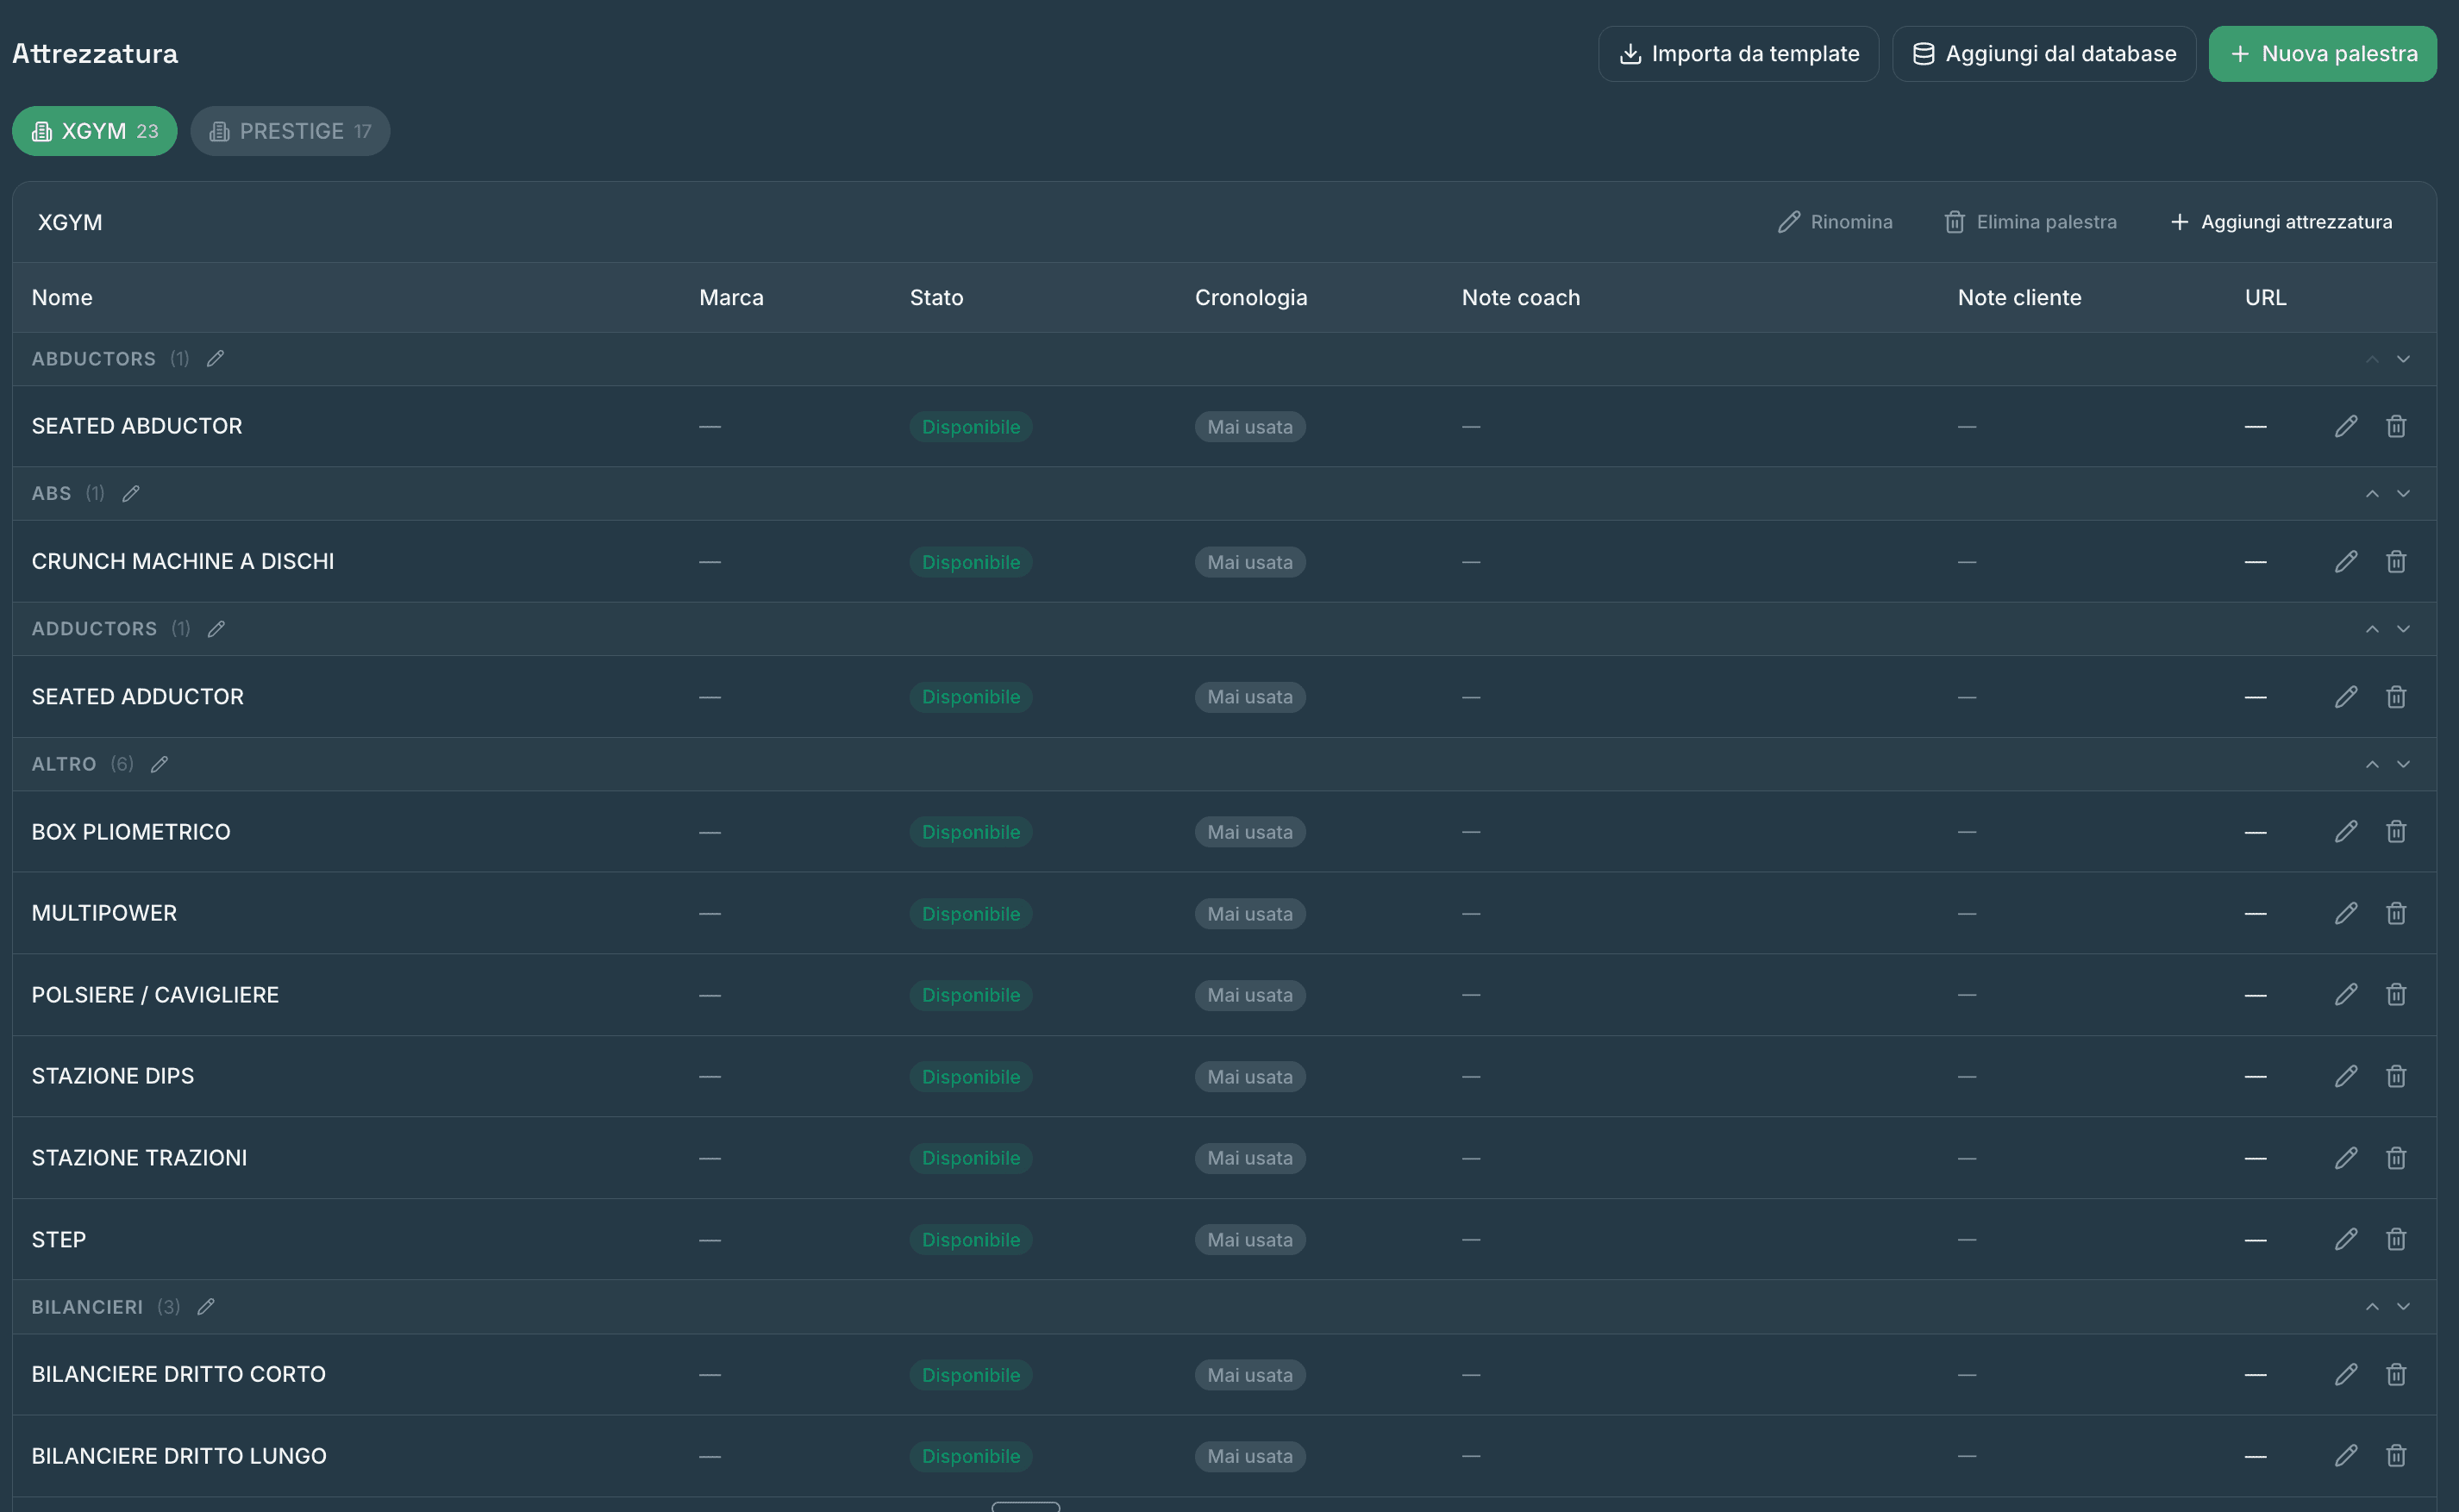Move ALTRO category up with chevron
Screen dimensions: 2459x1512
click(x=2372, y=764)
